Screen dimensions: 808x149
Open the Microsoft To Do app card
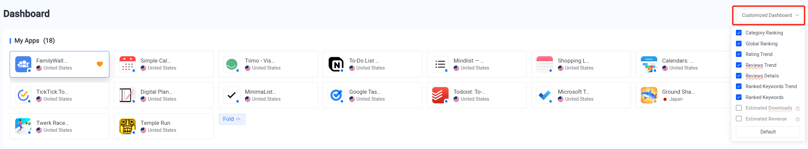click(581, 95)
